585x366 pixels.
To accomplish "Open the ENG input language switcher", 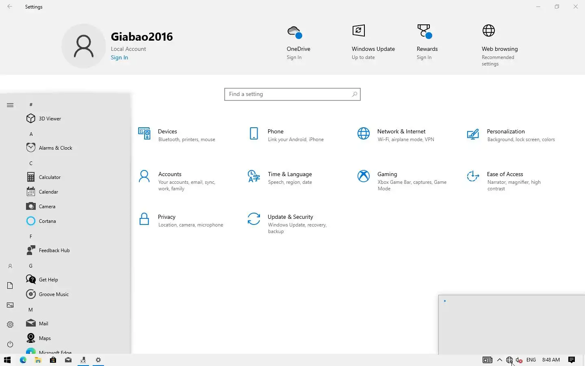I will point(531,360).
